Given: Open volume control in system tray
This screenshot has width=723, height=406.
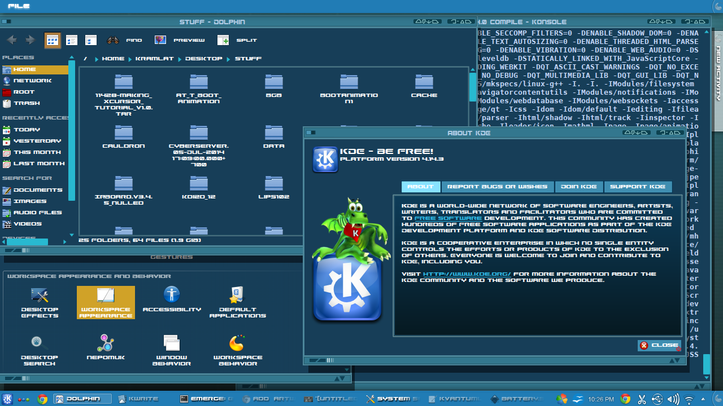Looking at the screenshot, I should (673, 399).
